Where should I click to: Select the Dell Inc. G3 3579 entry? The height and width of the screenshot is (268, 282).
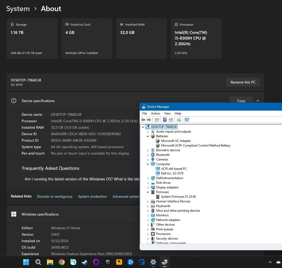(x=172, y=173)
